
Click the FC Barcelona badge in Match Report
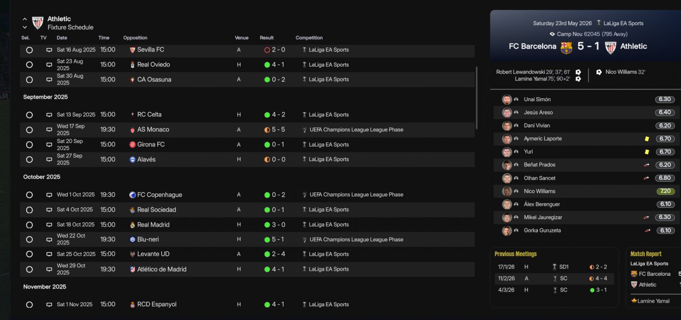tap(634, 274)
